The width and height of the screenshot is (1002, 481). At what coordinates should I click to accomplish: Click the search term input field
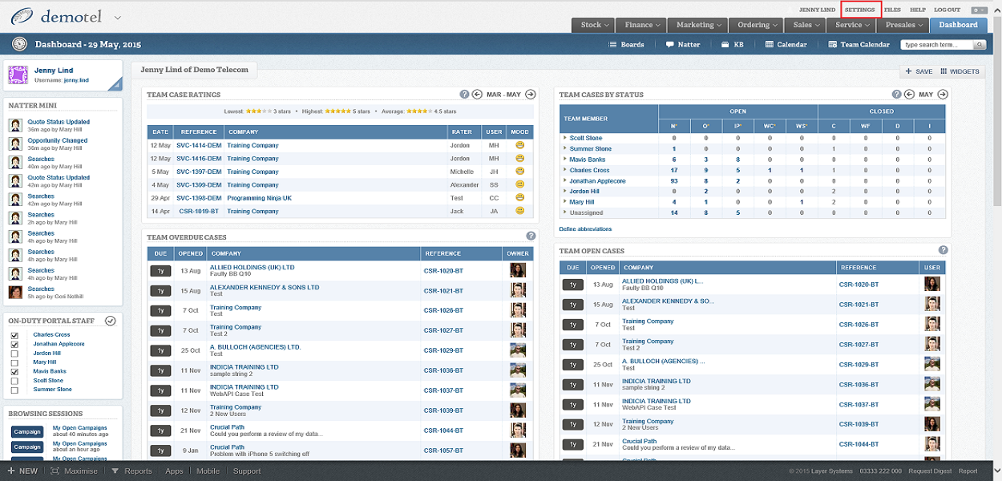click(938, 45)
